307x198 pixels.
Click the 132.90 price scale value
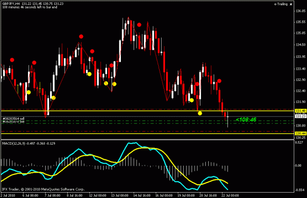(x=301, y=80)
